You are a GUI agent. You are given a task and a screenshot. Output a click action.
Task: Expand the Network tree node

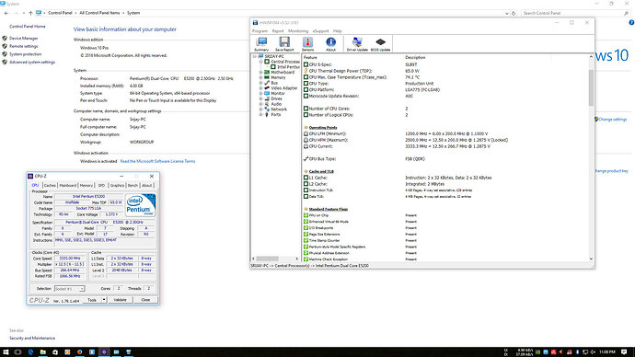[260, 109]
